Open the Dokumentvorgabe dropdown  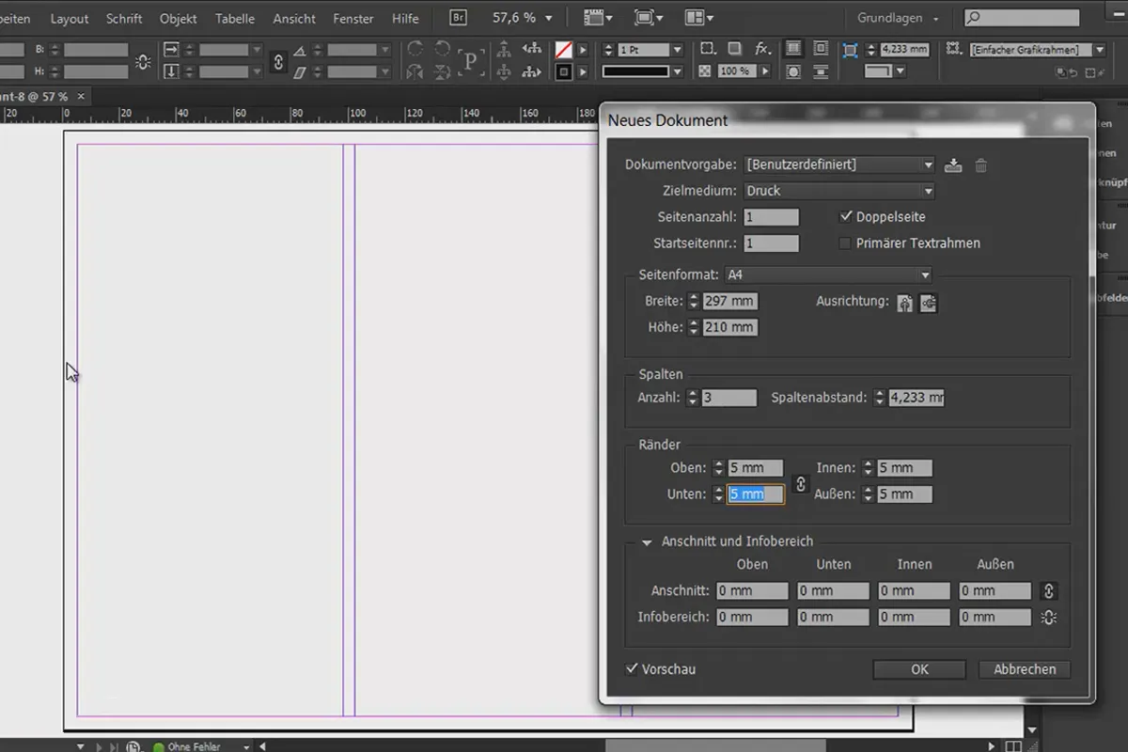click(839, 164)
